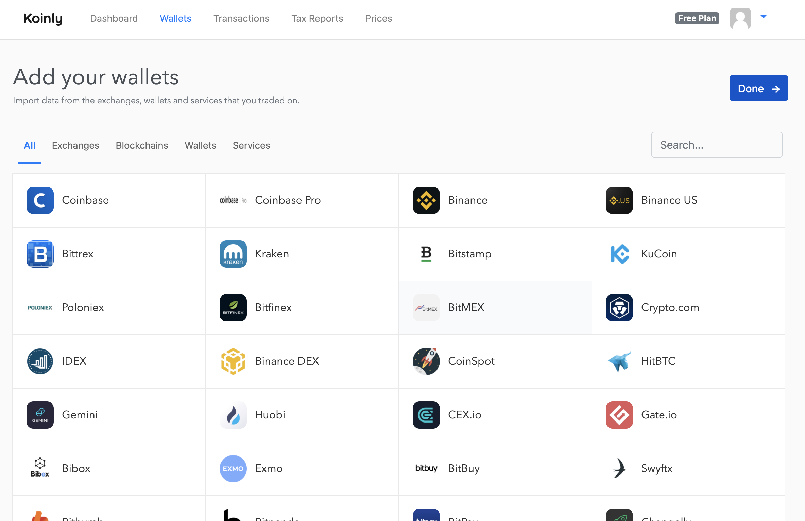Click the Free Plan badge

697,18
